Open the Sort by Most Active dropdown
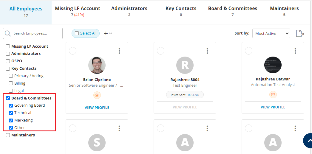The image size is (312, 154). (x=271, y=33)
